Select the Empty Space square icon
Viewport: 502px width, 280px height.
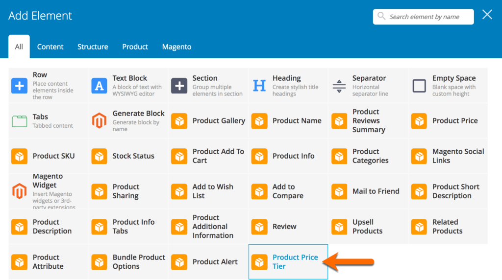pyautogui.click(x=419, y=86)
